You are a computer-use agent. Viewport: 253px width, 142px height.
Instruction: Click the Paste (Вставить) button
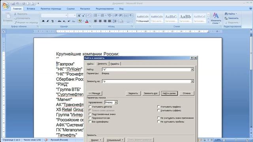pos(8,17)
